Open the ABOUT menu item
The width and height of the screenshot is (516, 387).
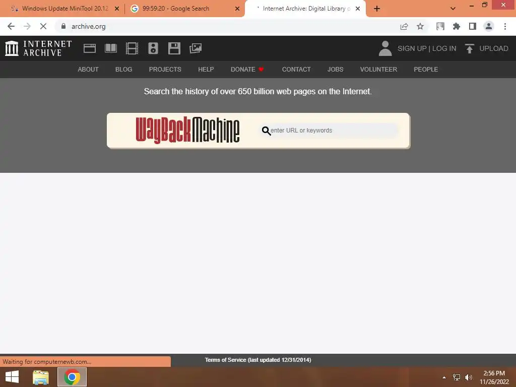coord(88,70)
